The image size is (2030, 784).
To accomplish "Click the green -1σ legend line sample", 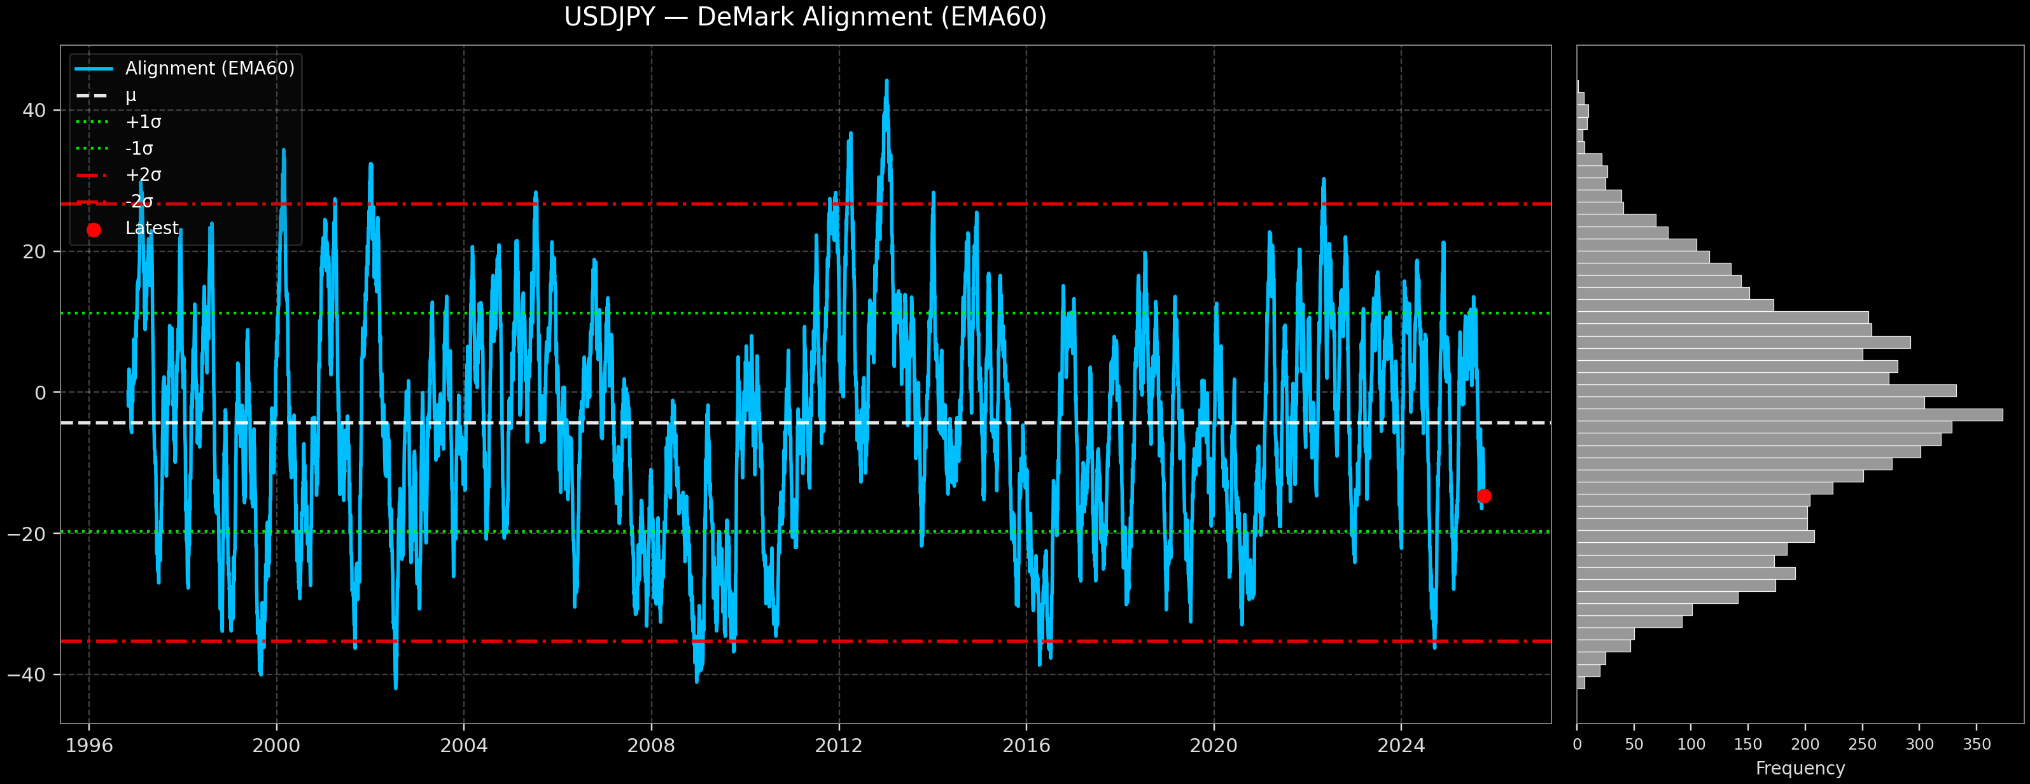I will (94, 149).
